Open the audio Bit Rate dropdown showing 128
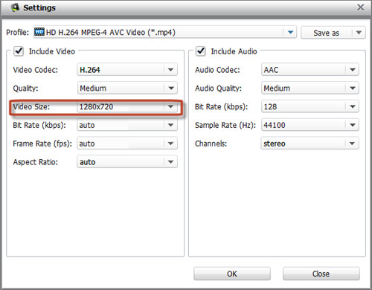Image resolution: width=372 pixels, height=290 pixels. (x=310, y=106)
